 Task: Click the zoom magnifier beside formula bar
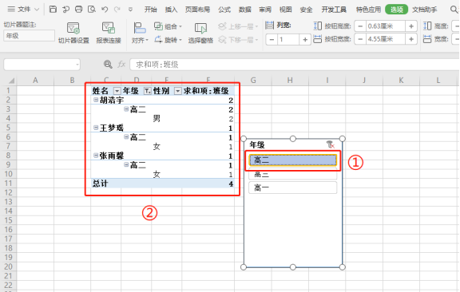[108, 64]
